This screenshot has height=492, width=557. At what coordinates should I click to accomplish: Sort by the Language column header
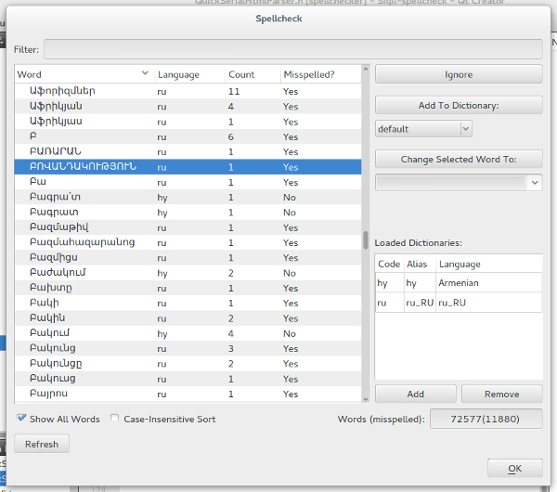190,74
